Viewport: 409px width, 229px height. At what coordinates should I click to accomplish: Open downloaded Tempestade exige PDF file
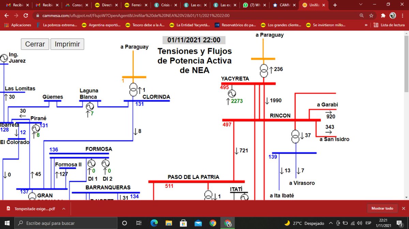click(x=31, y=209)
